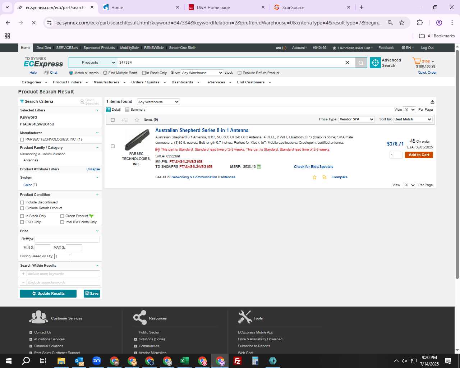460x368 pixels.
Task: Click the Chat icon under the logo
Action: point(46,73)
